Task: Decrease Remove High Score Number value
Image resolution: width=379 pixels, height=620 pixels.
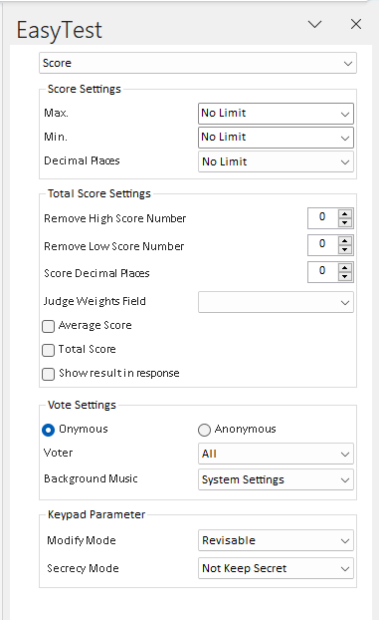Action: point(345,222)
